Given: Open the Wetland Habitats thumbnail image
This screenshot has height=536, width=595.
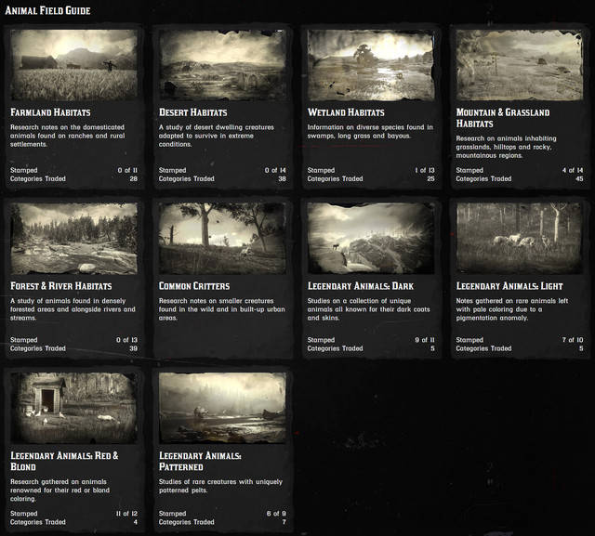Looking at the screenshot, I should (371, 65).
